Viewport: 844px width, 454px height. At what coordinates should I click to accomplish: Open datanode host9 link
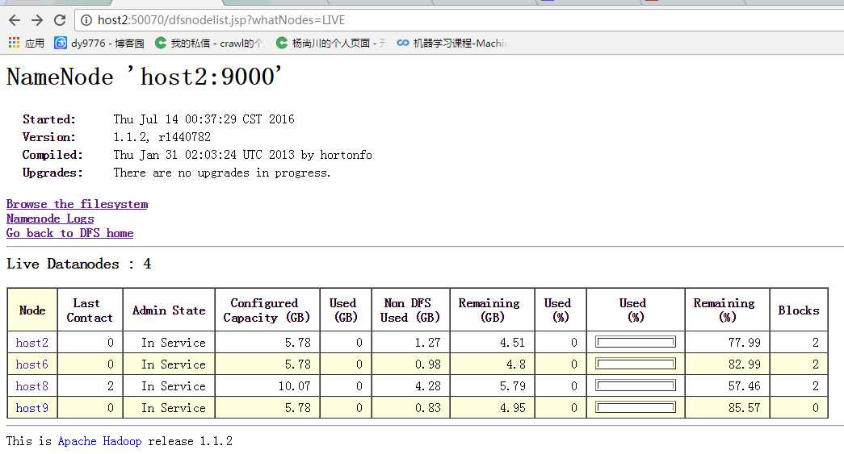(x=31, y=408)
